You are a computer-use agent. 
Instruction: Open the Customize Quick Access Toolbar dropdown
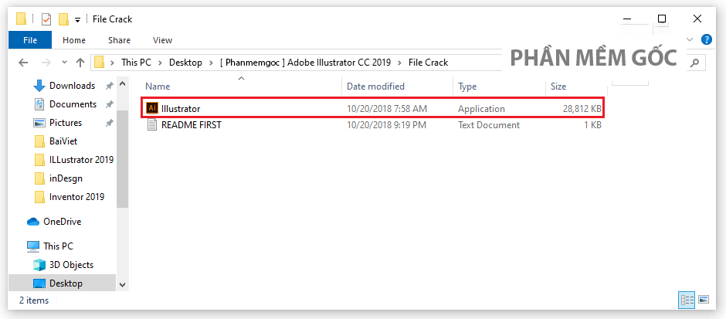[77, 20]
